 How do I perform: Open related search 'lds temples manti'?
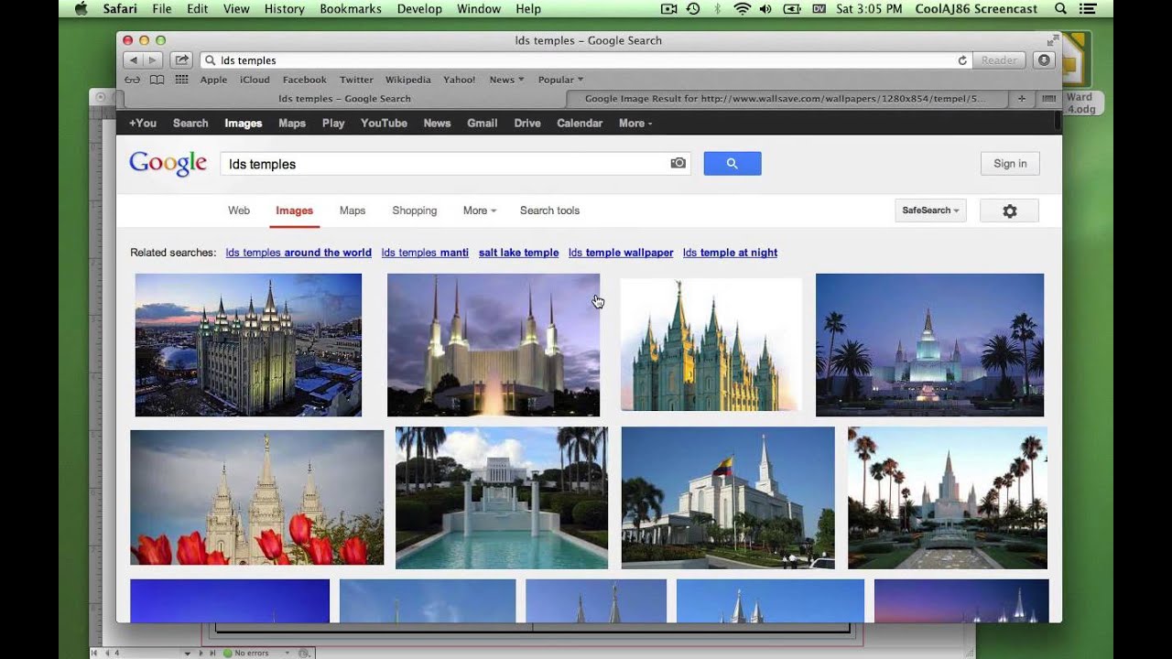[x=425, y=253]
